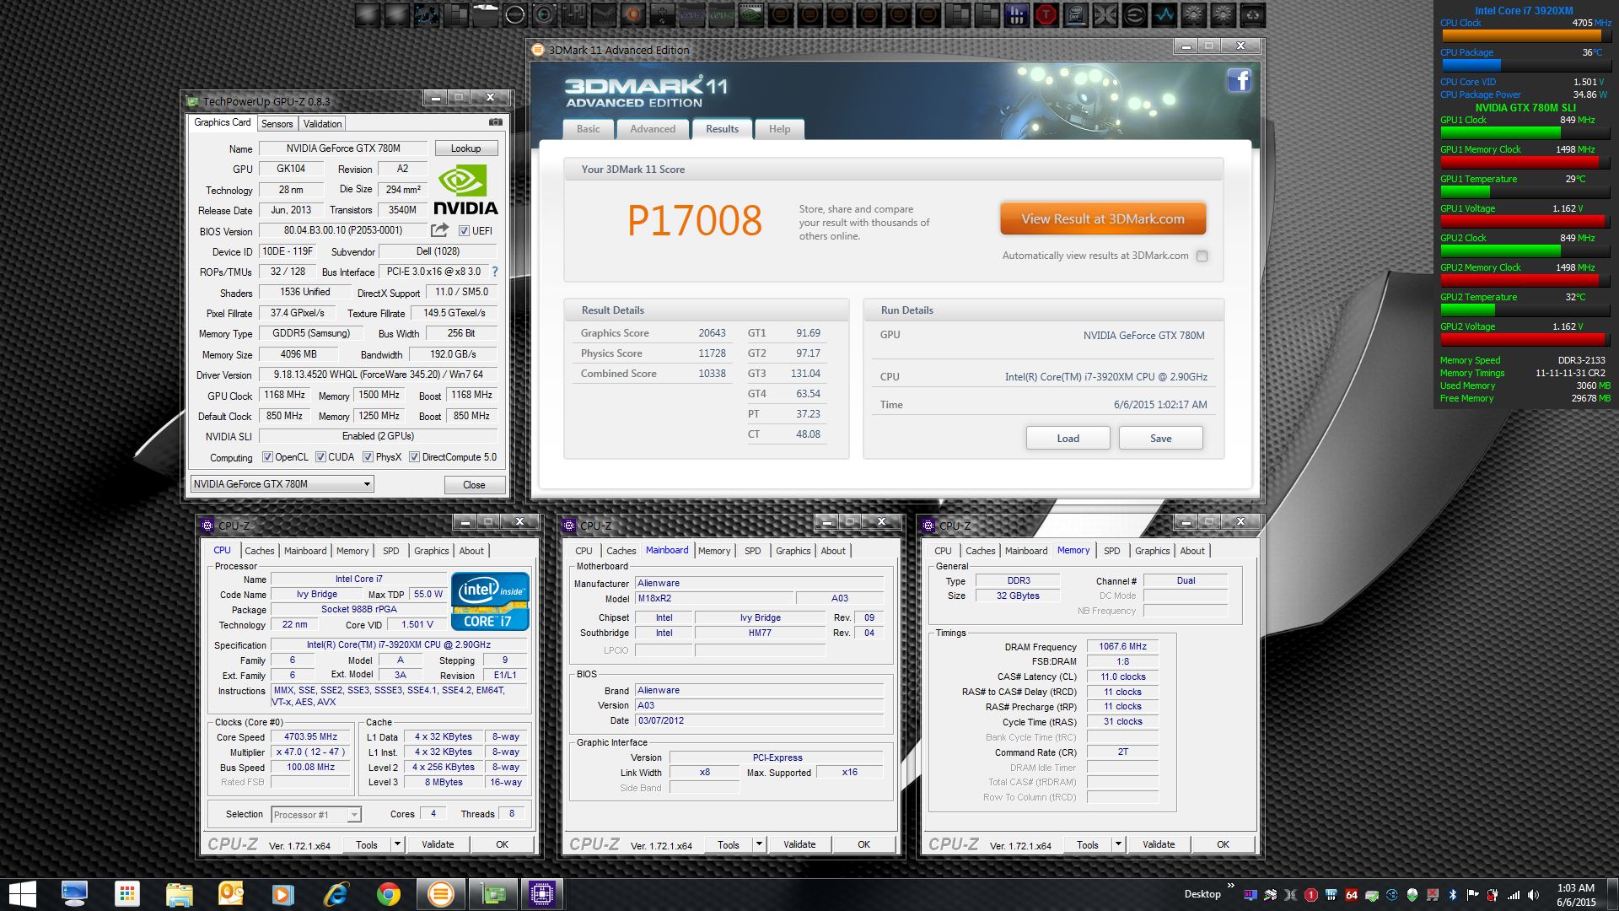Switch to the Sensors tab in GPU-Z

coord(277,123)
